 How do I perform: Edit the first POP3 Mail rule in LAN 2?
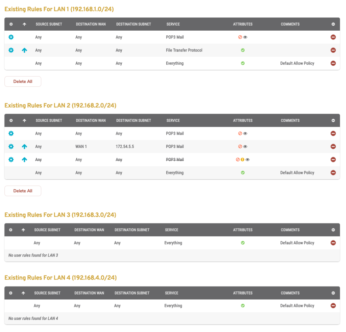11,133
